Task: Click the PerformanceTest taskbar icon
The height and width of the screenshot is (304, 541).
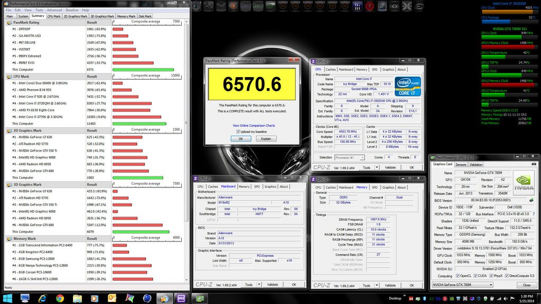Action: coord(164,298)
